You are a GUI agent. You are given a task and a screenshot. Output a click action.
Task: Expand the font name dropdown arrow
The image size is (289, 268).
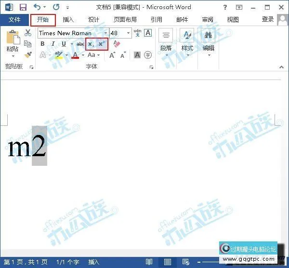[106, 33]
